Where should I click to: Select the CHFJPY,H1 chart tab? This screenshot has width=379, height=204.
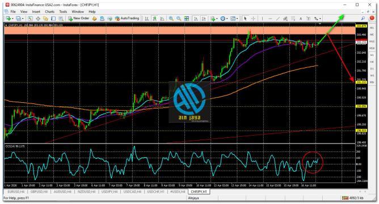pos(199,192)
